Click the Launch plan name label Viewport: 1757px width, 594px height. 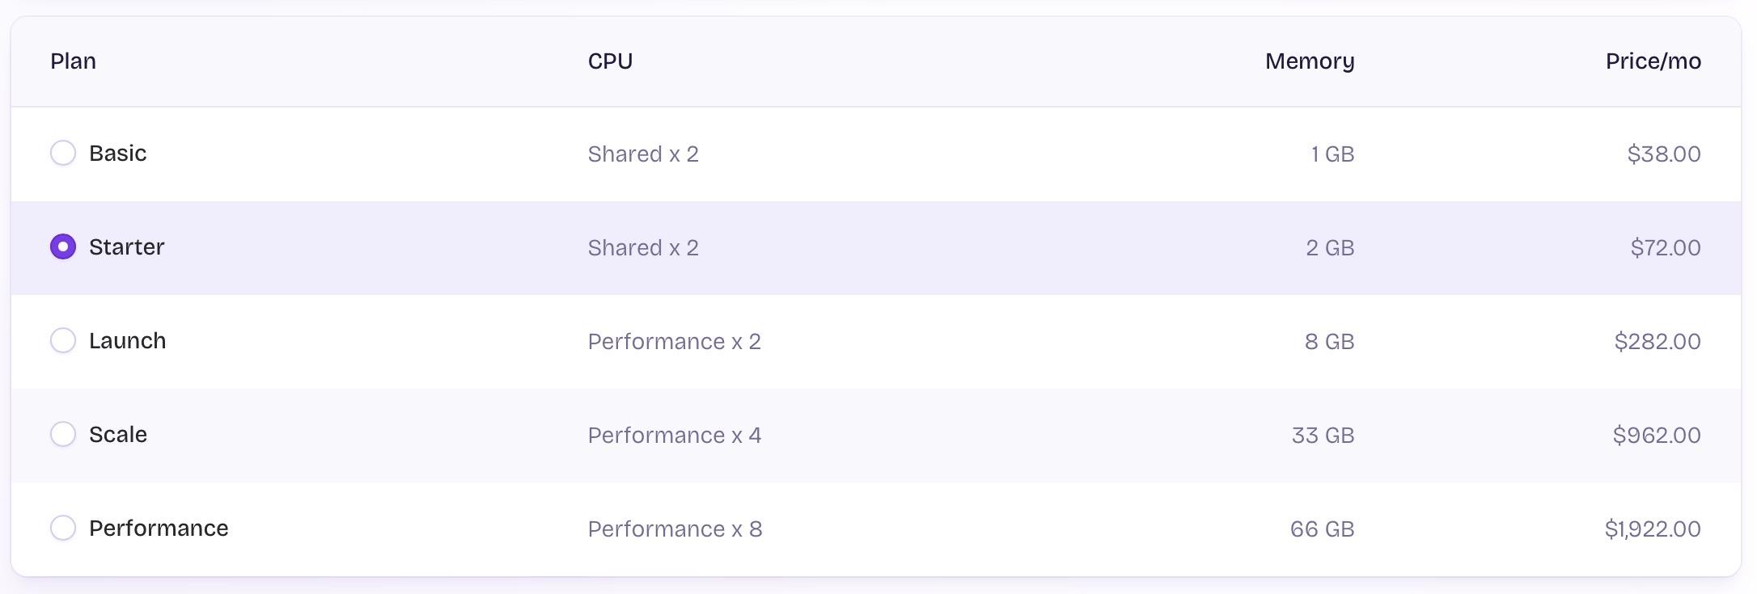pos(127,341)
